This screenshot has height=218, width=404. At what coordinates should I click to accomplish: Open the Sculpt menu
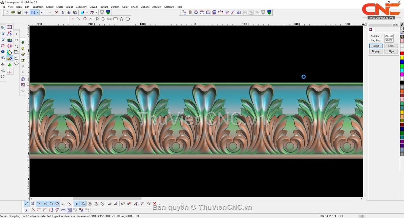[69, 7]
